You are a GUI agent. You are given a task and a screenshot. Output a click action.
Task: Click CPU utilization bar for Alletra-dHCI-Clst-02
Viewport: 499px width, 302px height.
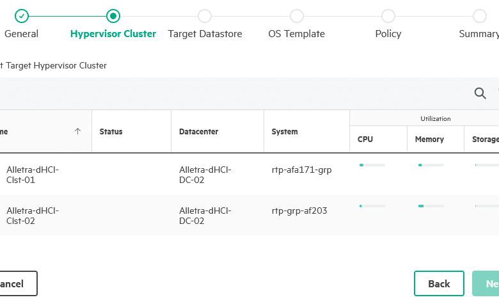372,206
